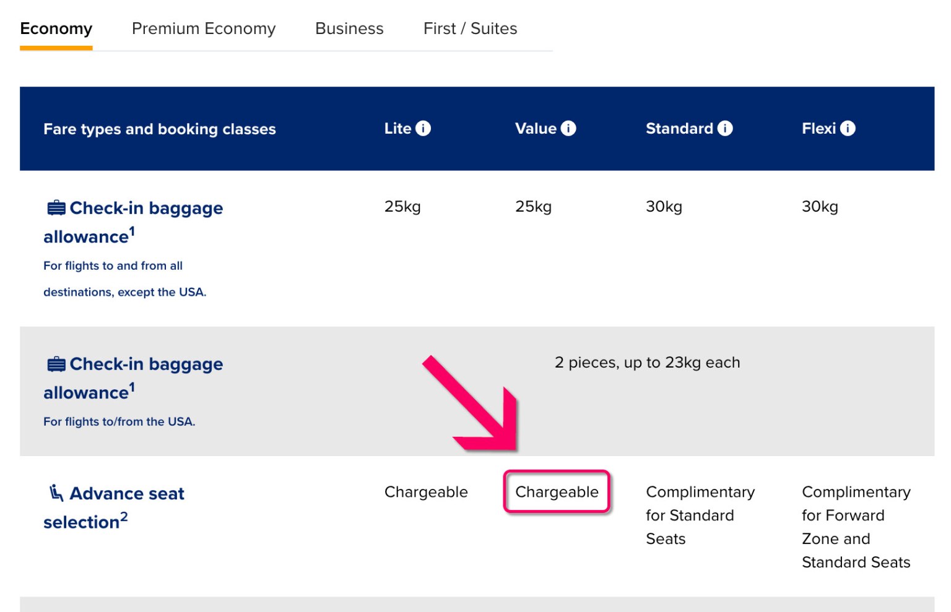
Task: Open the Standard fare info tooltip icon
Action: [x=726, y=128]
